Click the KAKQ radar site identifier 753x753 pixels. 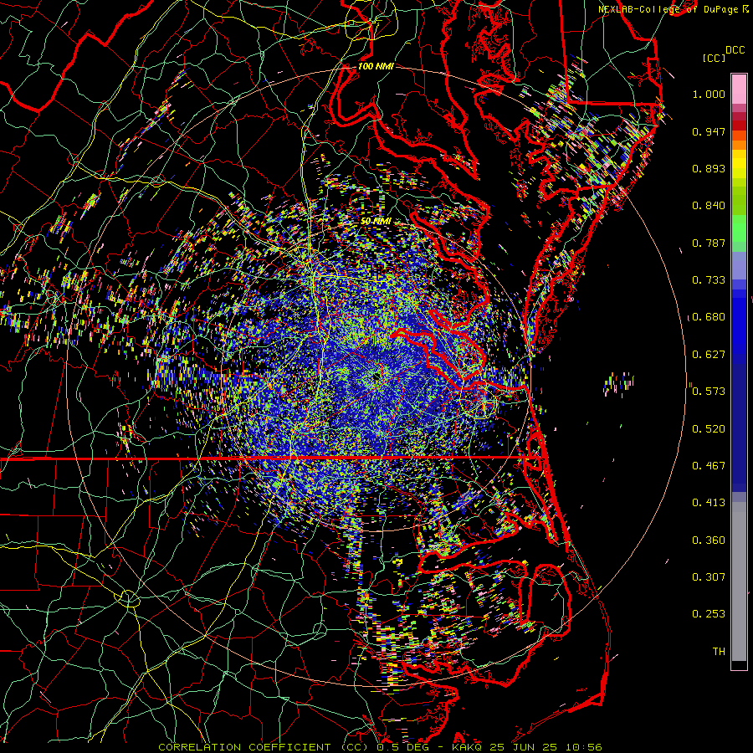pyautogui.click(x=469, y=747)
